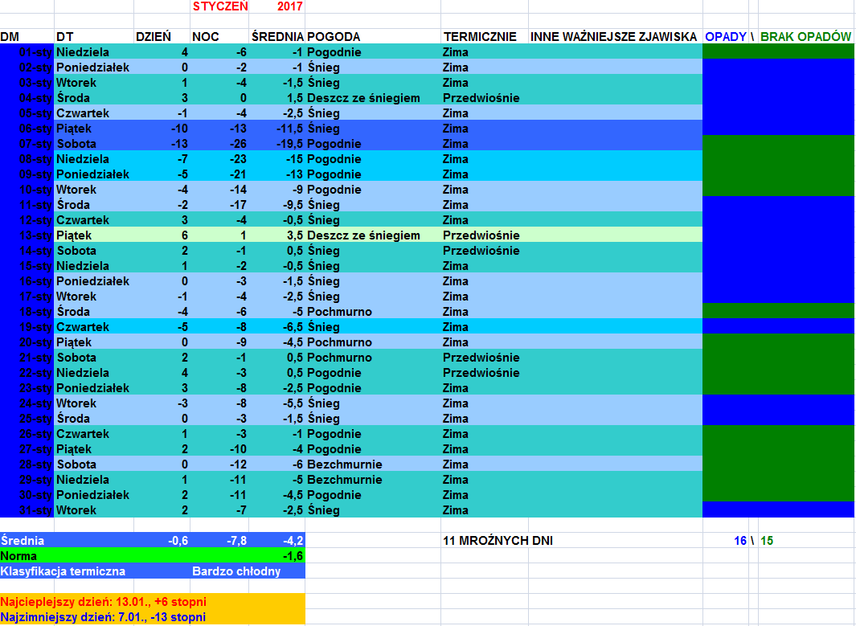Select the blue OPADY header cell
856x626 pixels.
tap(725, 37)
